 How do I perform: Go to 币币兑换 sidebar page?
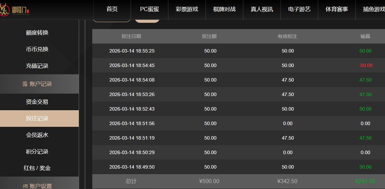click(37, 49)
